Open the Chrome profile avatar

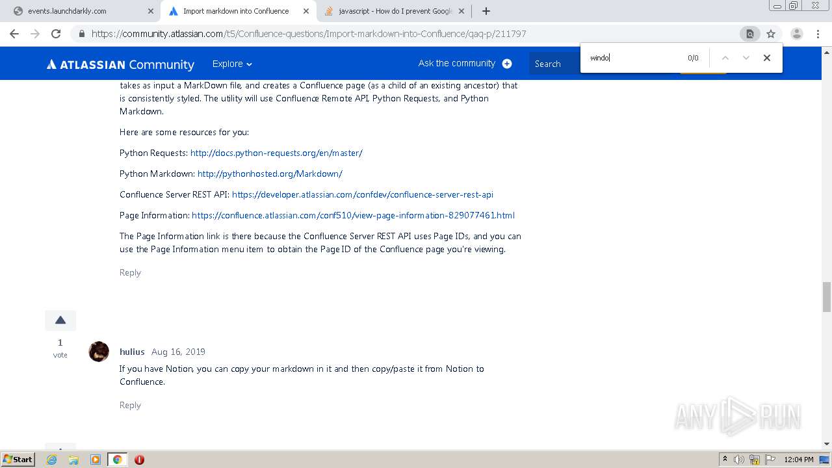tap(796, 34)
